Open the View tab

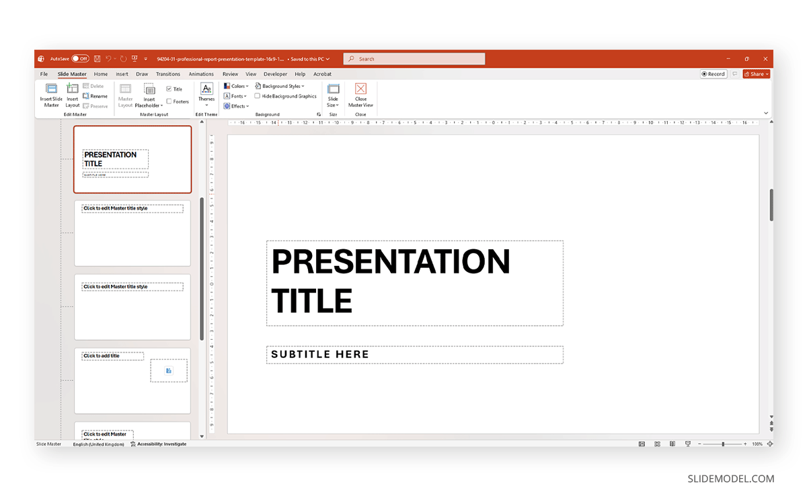[251, 74]
